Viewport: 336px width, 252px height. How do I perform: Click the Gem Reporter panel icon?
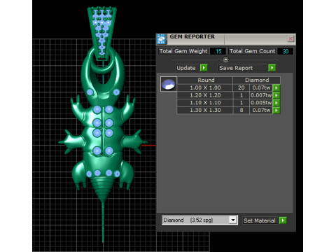point(162,39)
